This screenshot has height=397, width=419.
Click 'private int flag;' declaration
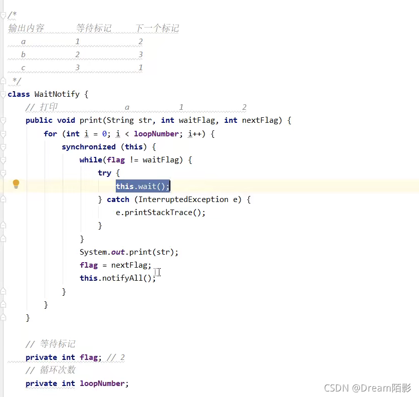click(64, 357)
